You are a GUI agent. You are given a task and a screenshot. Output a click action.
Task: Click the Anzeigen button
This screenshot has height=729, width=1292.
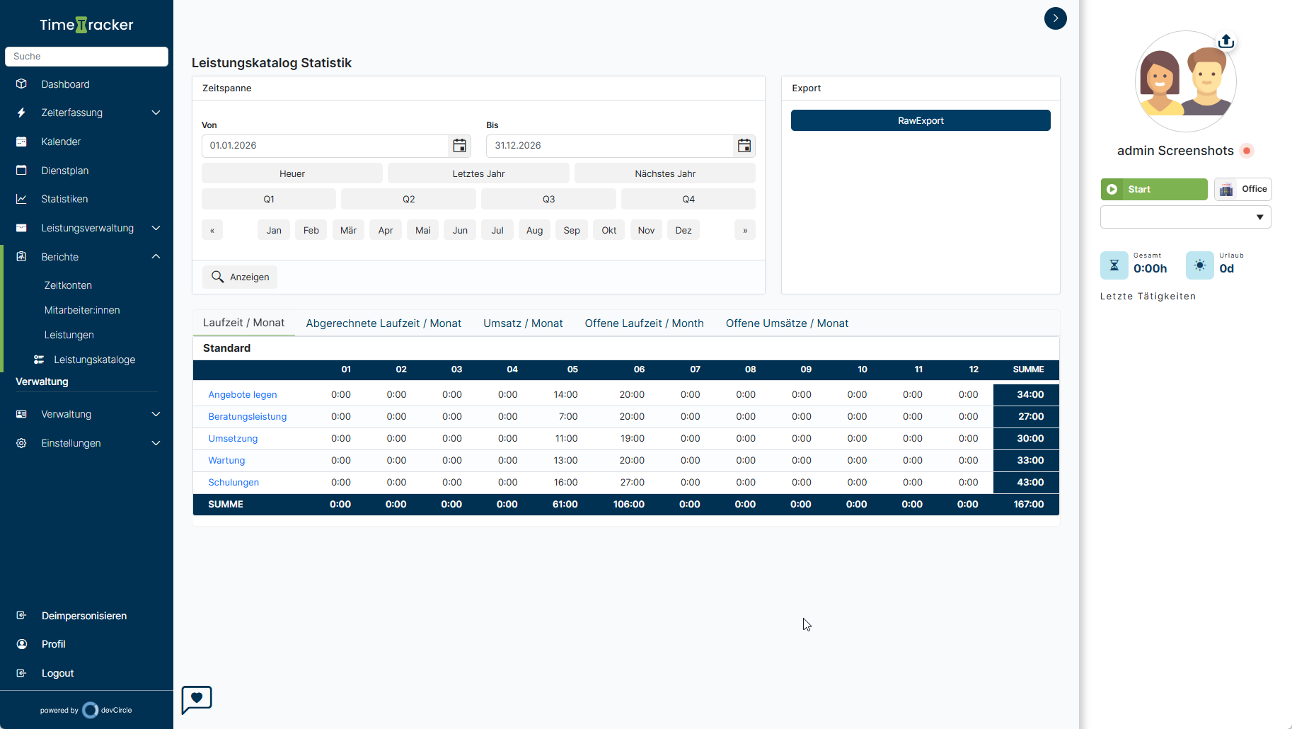(240, 277)
